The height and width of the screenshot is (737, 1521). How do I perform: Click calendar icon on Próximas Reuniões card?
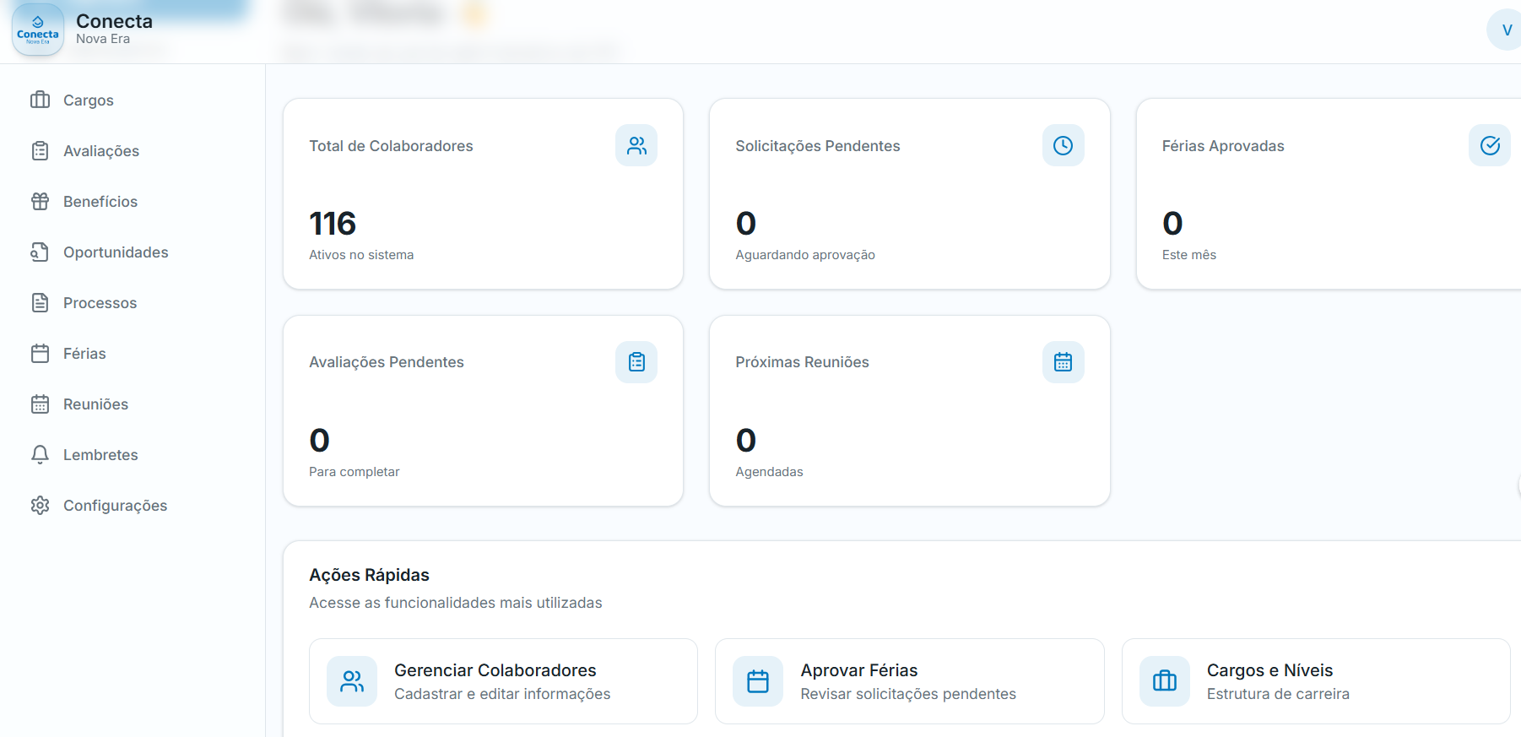pyautogui.click(x=1064, y=362)
